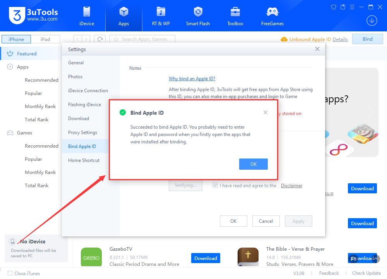This screenshot has height=279, width=387.
Task: Click the Search Apps, Games field
Action: pyautogui.click(x=142, y=39)
